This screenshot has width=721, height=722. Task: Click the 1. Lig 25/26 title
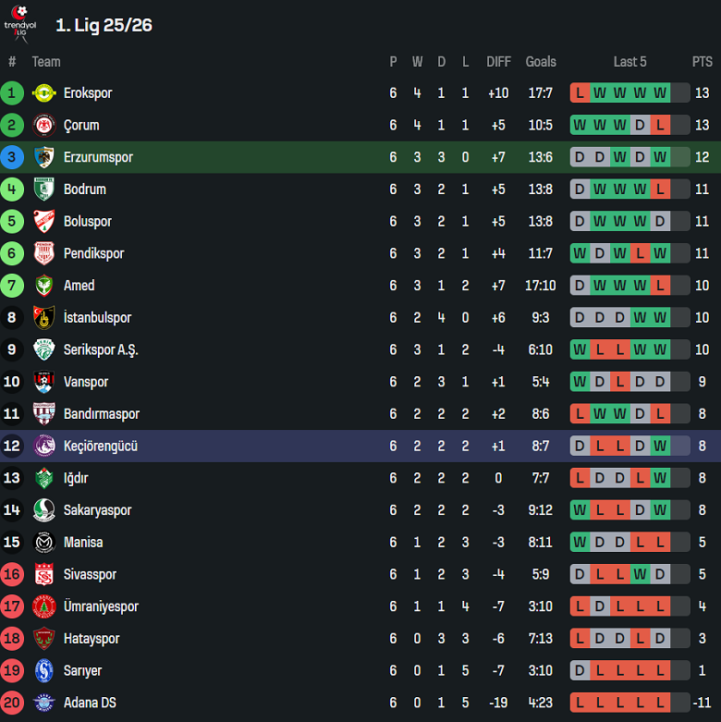click(x=104, y=25)
